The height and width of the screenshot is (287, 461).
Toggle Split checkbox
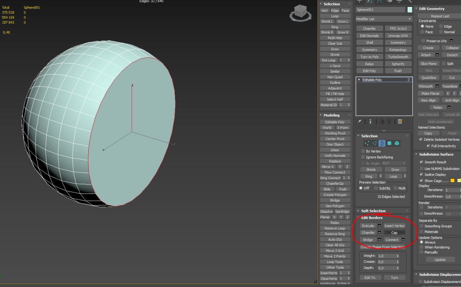[444, 64]
